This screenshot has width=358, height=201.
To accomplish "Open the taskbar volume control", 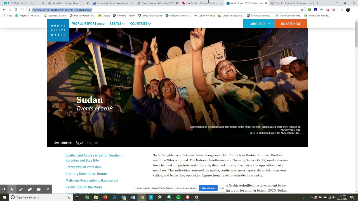I will pos(333,197).
